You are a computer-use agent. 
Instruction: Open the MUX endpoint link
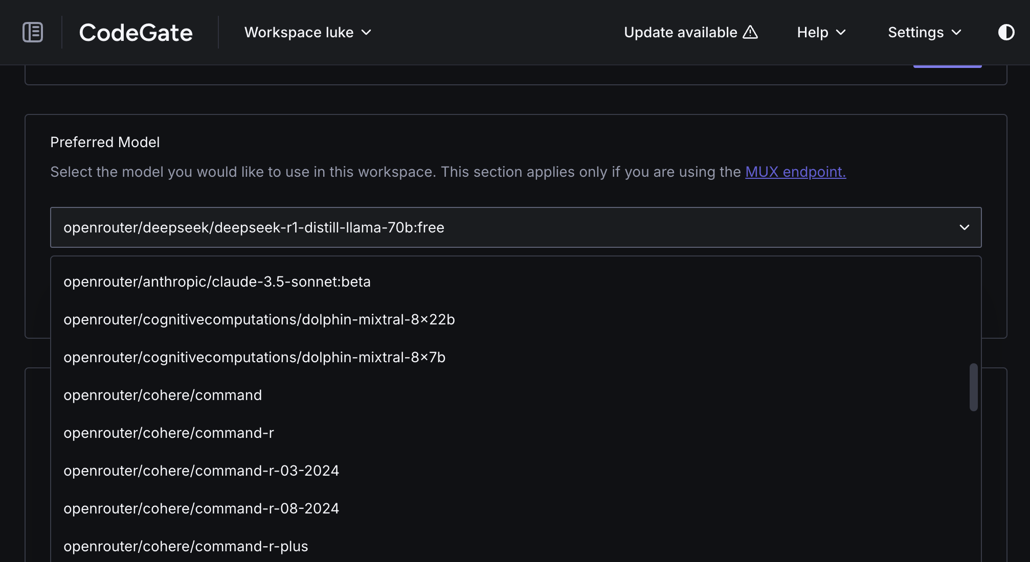795,172
